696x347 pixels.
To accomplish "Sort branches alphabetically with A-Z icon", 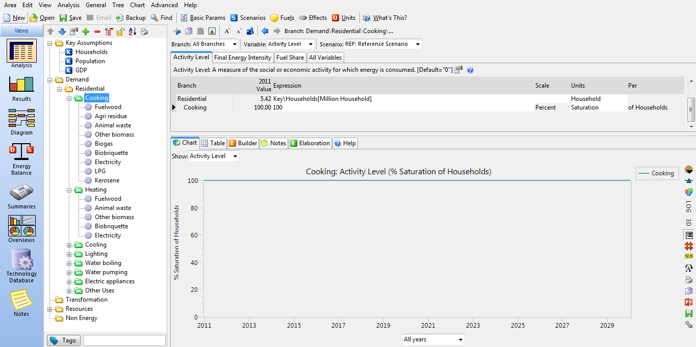I will click(x=132, y=32).
